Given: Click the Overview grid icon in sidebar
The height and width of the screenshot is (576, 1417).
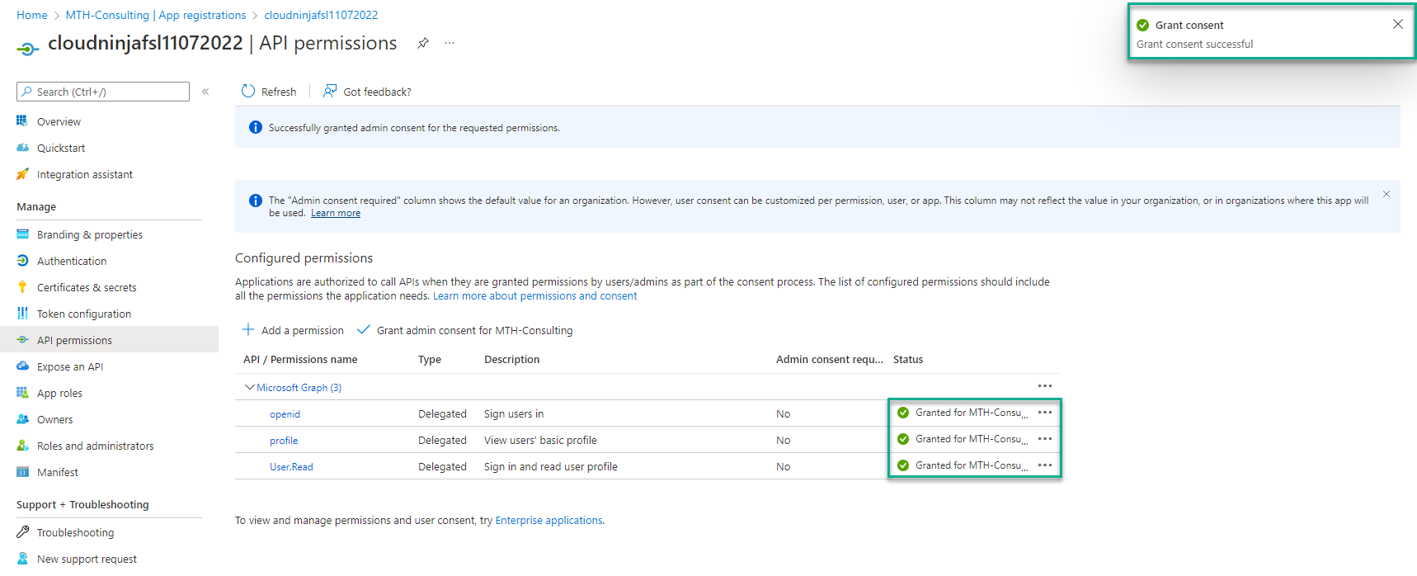Looking at the screenshot, I should click(22, 121).
